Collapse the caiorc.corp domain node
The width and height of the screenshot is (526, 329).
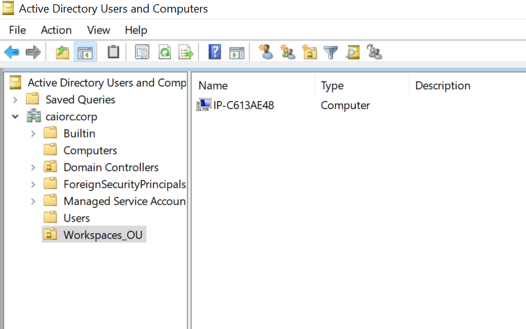tap(15, 117)
